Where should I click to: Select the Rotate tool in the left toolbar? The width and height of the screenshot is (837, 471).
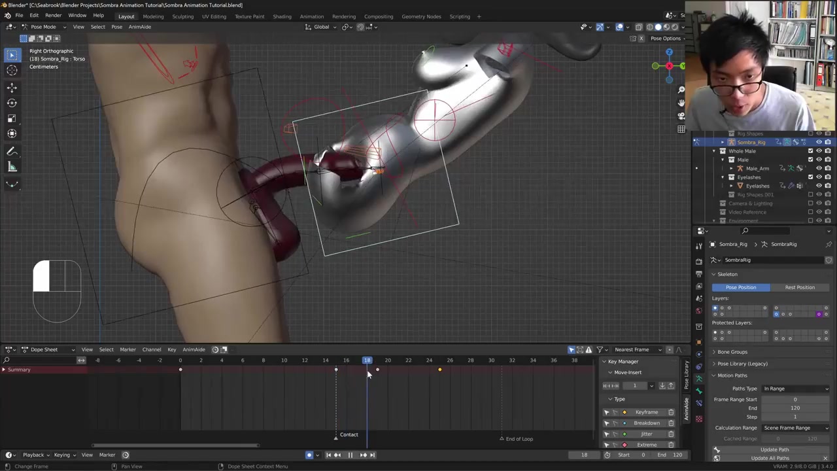click(x=12, y=103)
